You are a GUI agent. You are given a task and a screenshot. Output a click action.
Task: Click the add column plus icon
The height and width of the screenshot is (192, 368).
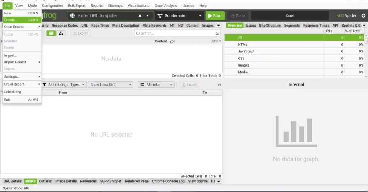(220, 41)
